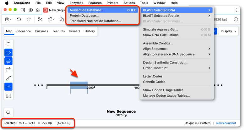Open the three-dot overflow menu
The height and width of the screenshot is (130, 245).
236,10
